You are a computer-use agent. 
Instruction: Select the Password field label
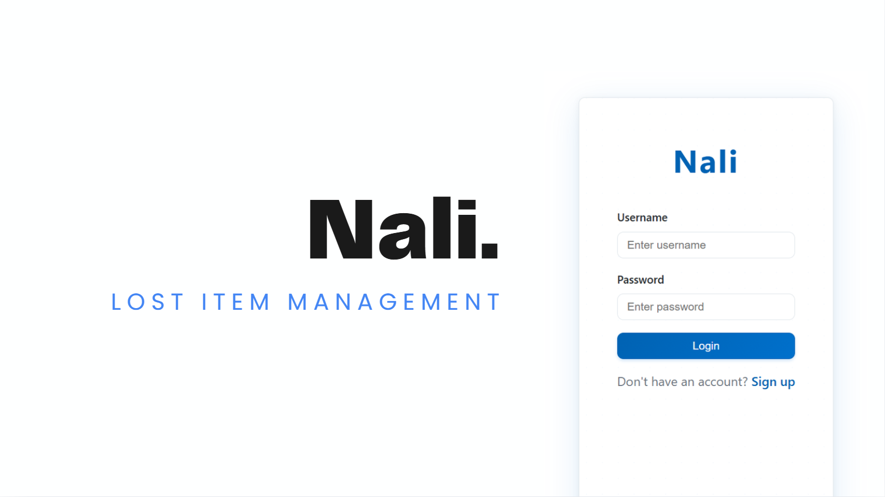point(641,280)
